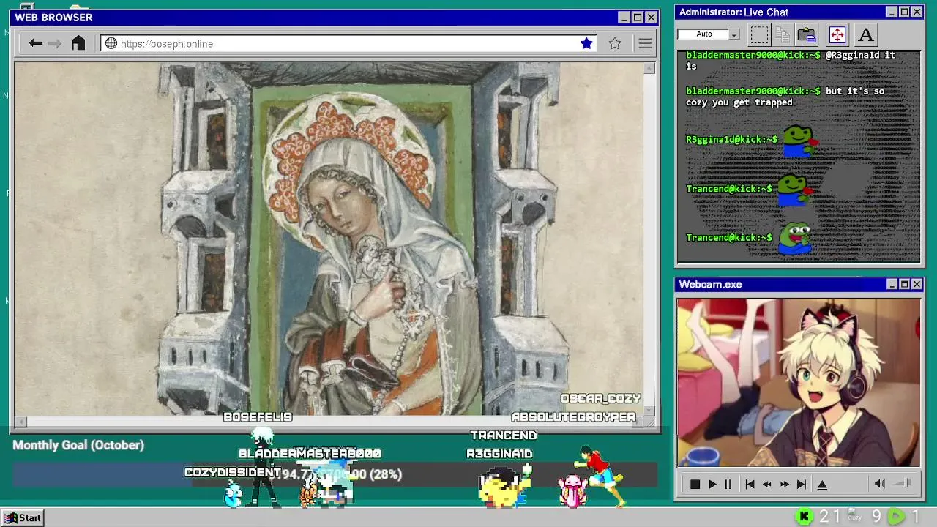Open the font A button in Live Chat
Screen dimensions: 937x527
click(x=865, y=34)
